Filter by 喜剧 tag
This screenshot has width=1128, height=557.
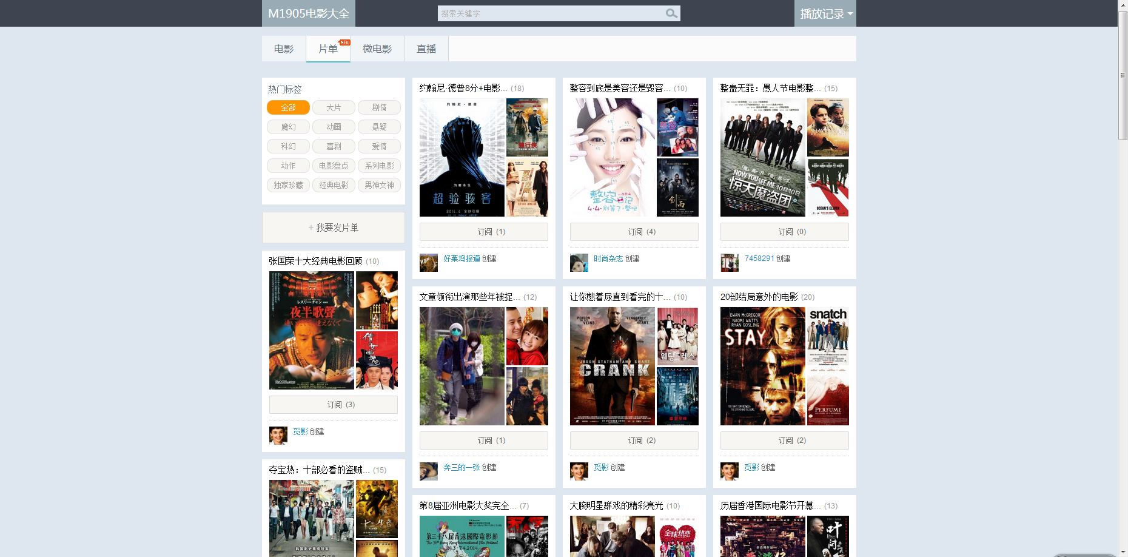coord(334,146)
